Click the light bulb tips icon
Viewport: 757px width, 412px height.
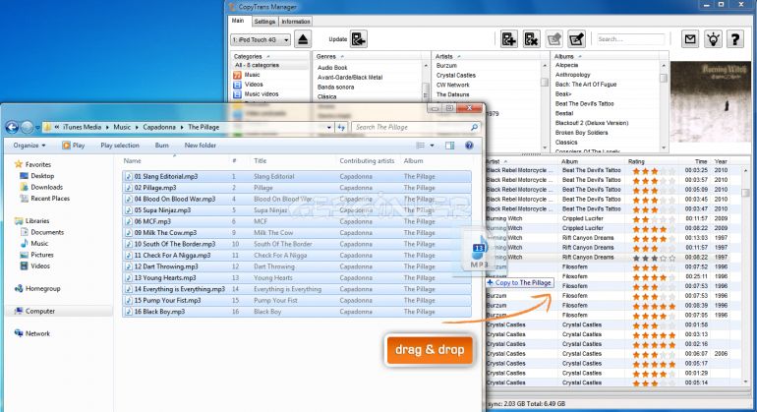713,39
